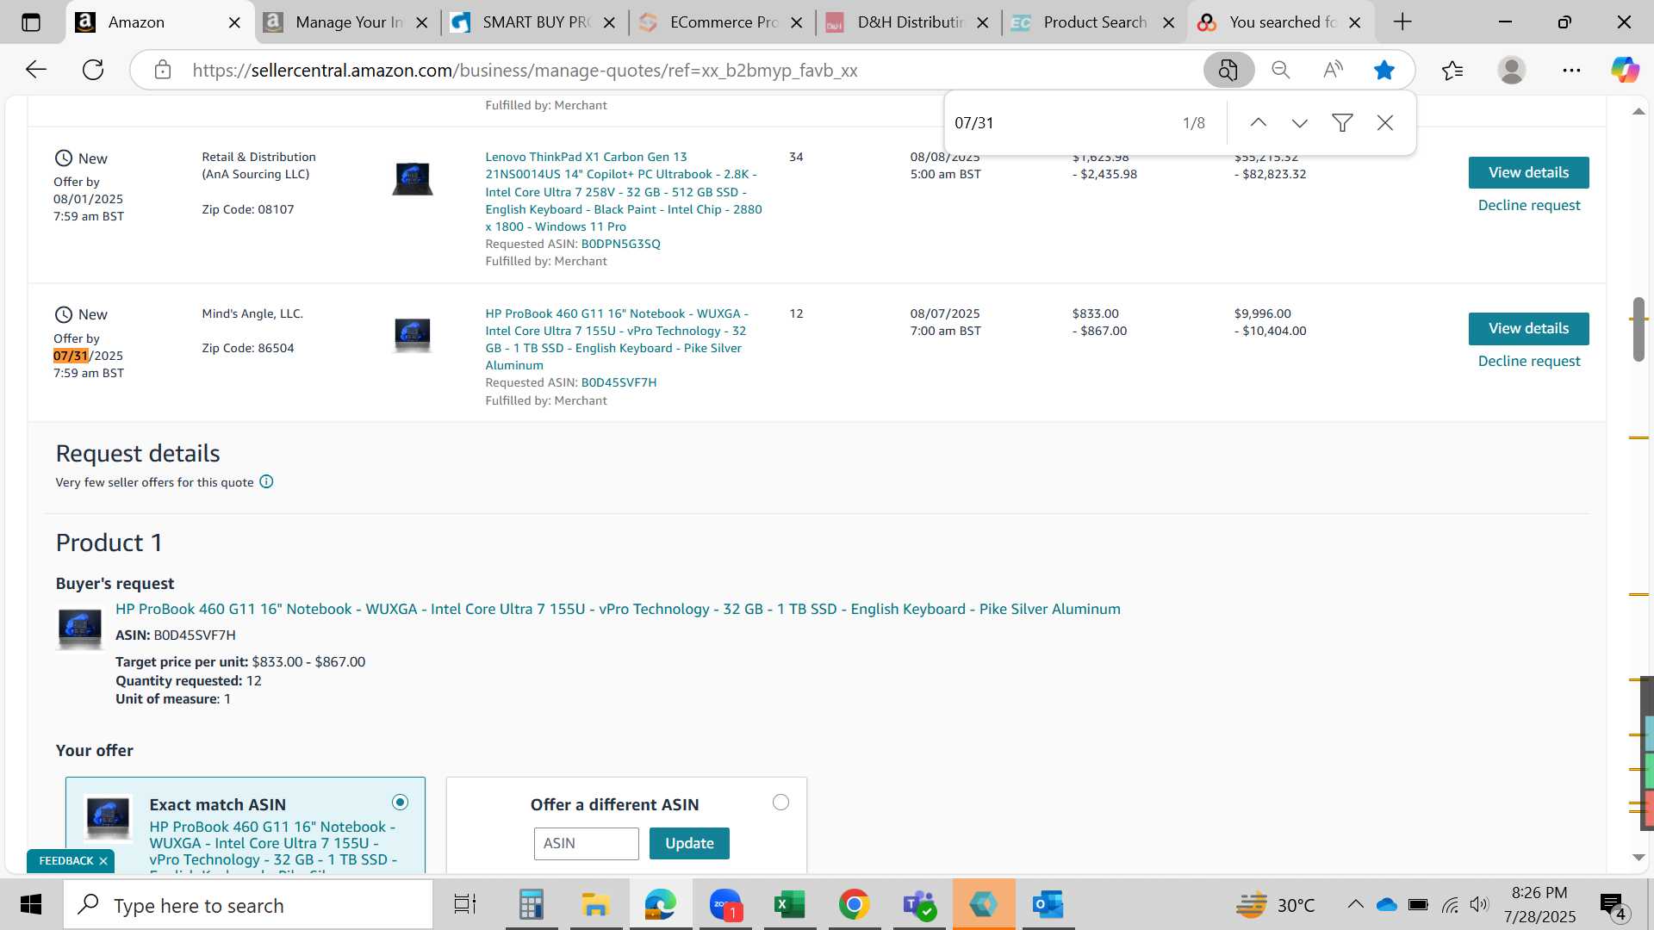
Task: Open requested ASIN B0D45SVF7H link
Action: [x=619, y=382]
